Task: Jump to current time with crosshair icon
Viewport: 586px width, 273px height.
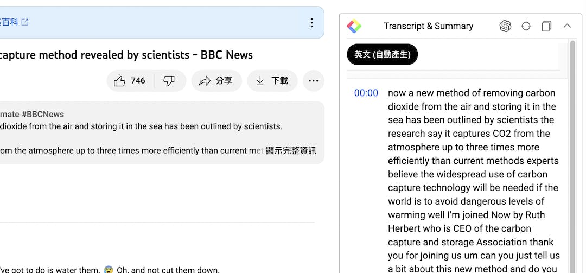Action: pyautogui.click(x=526, y=26)
